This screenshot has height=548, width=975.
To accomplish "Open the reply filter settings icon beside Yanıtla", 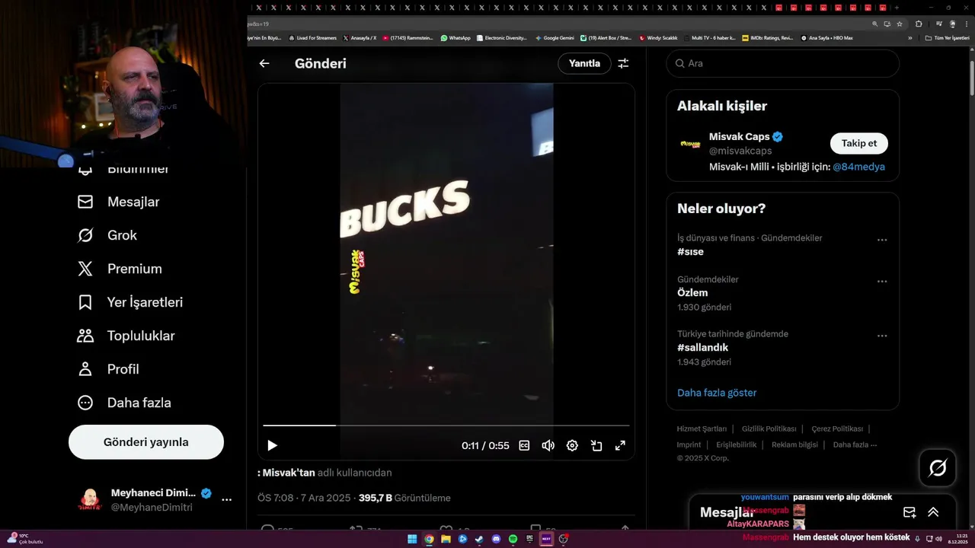I will 623,63.
